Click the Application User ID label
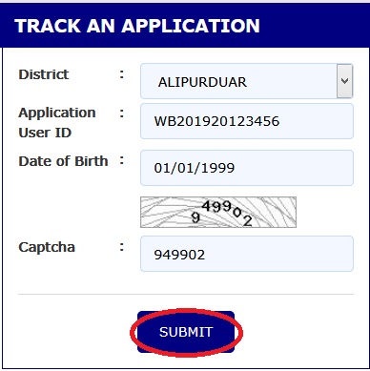Image resolution: width=370 pixels, height=371 pixels. coord(57,123)
